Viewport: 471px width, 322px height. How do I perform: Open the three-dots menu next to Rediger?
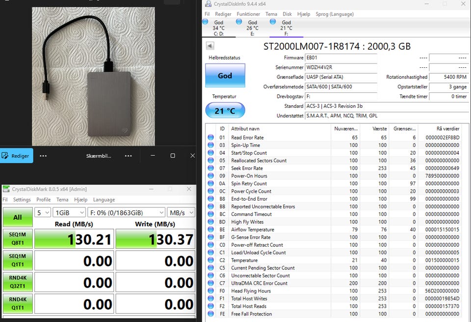pos(43,155)
